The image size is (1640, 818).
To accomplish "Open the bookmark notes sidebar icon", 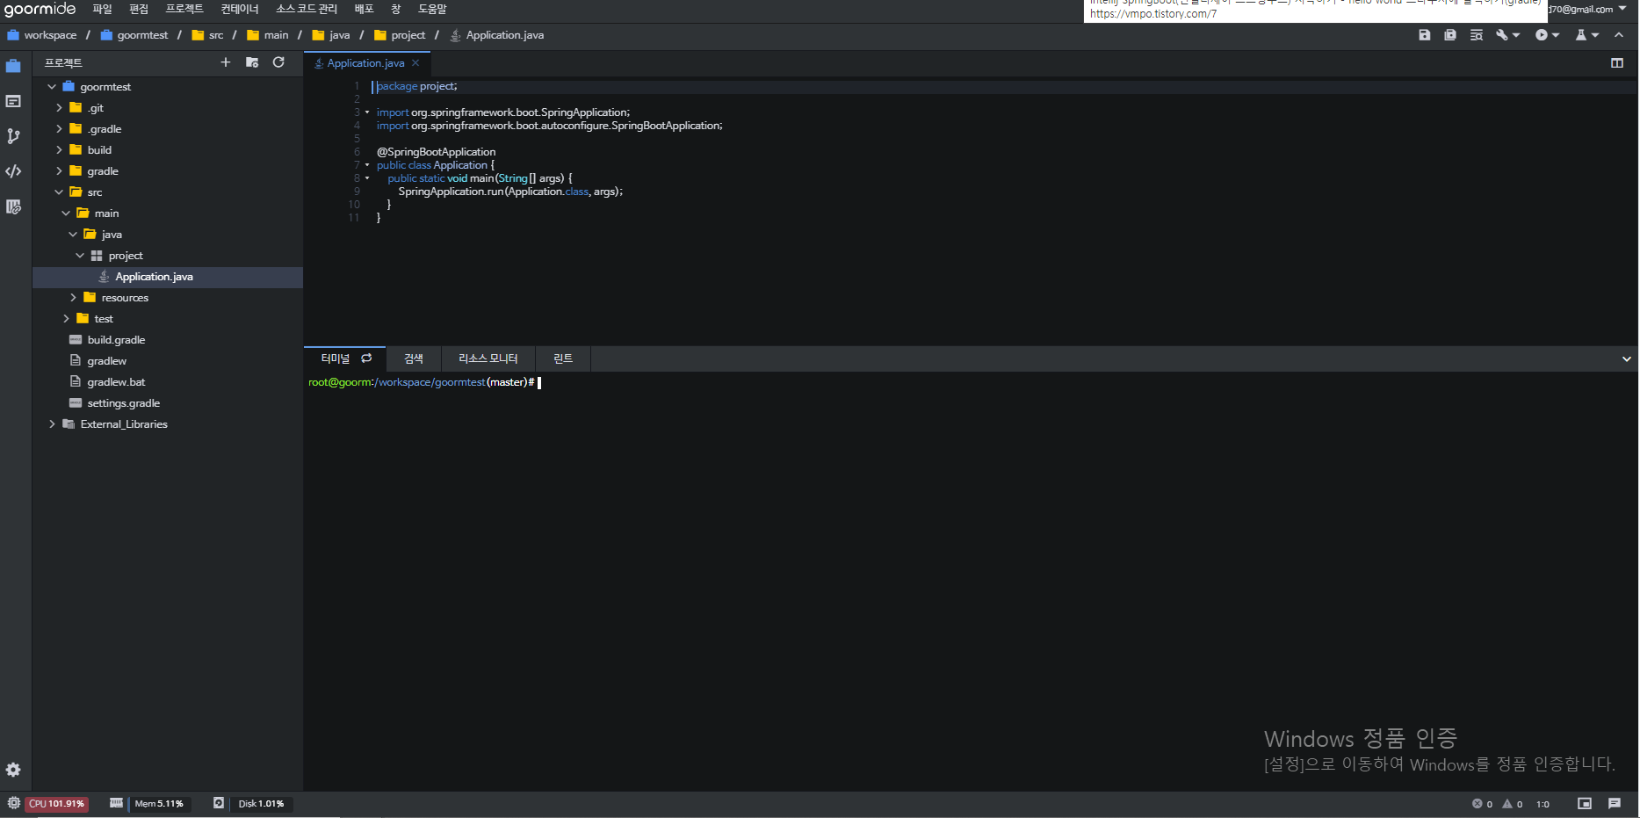I will (x=13, y=206).
